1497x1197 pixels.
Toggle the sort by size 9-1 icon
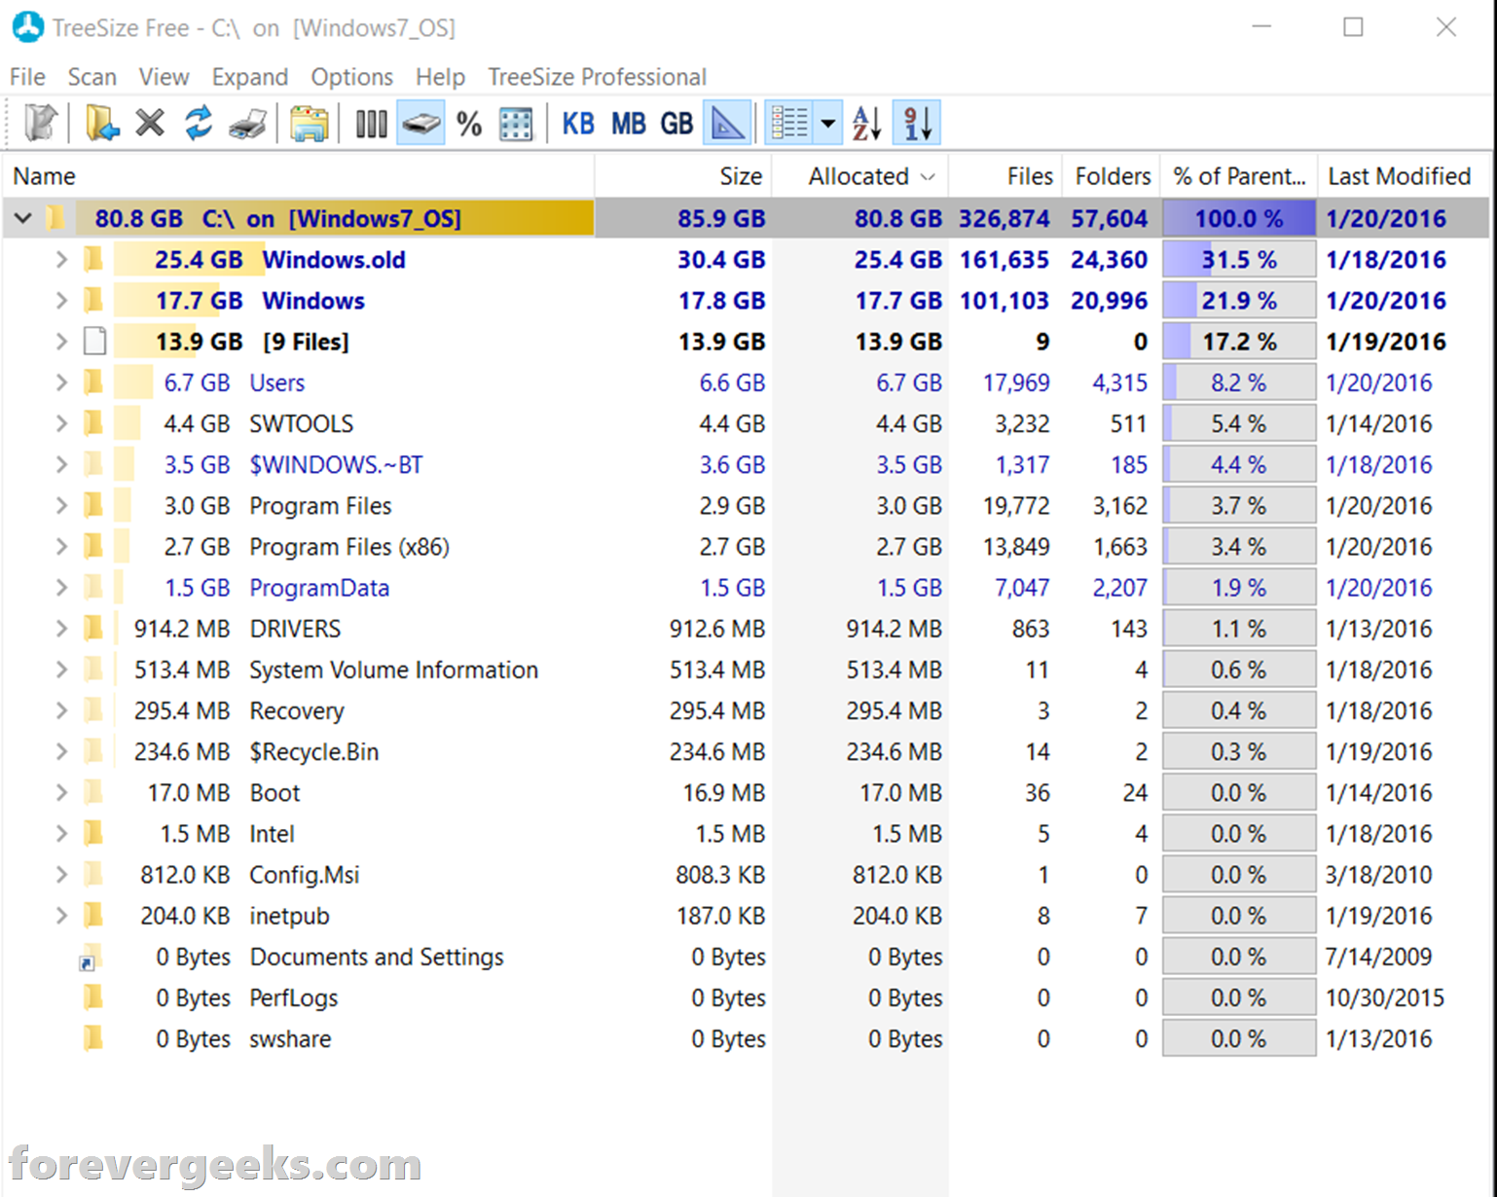tap(917, 124)
